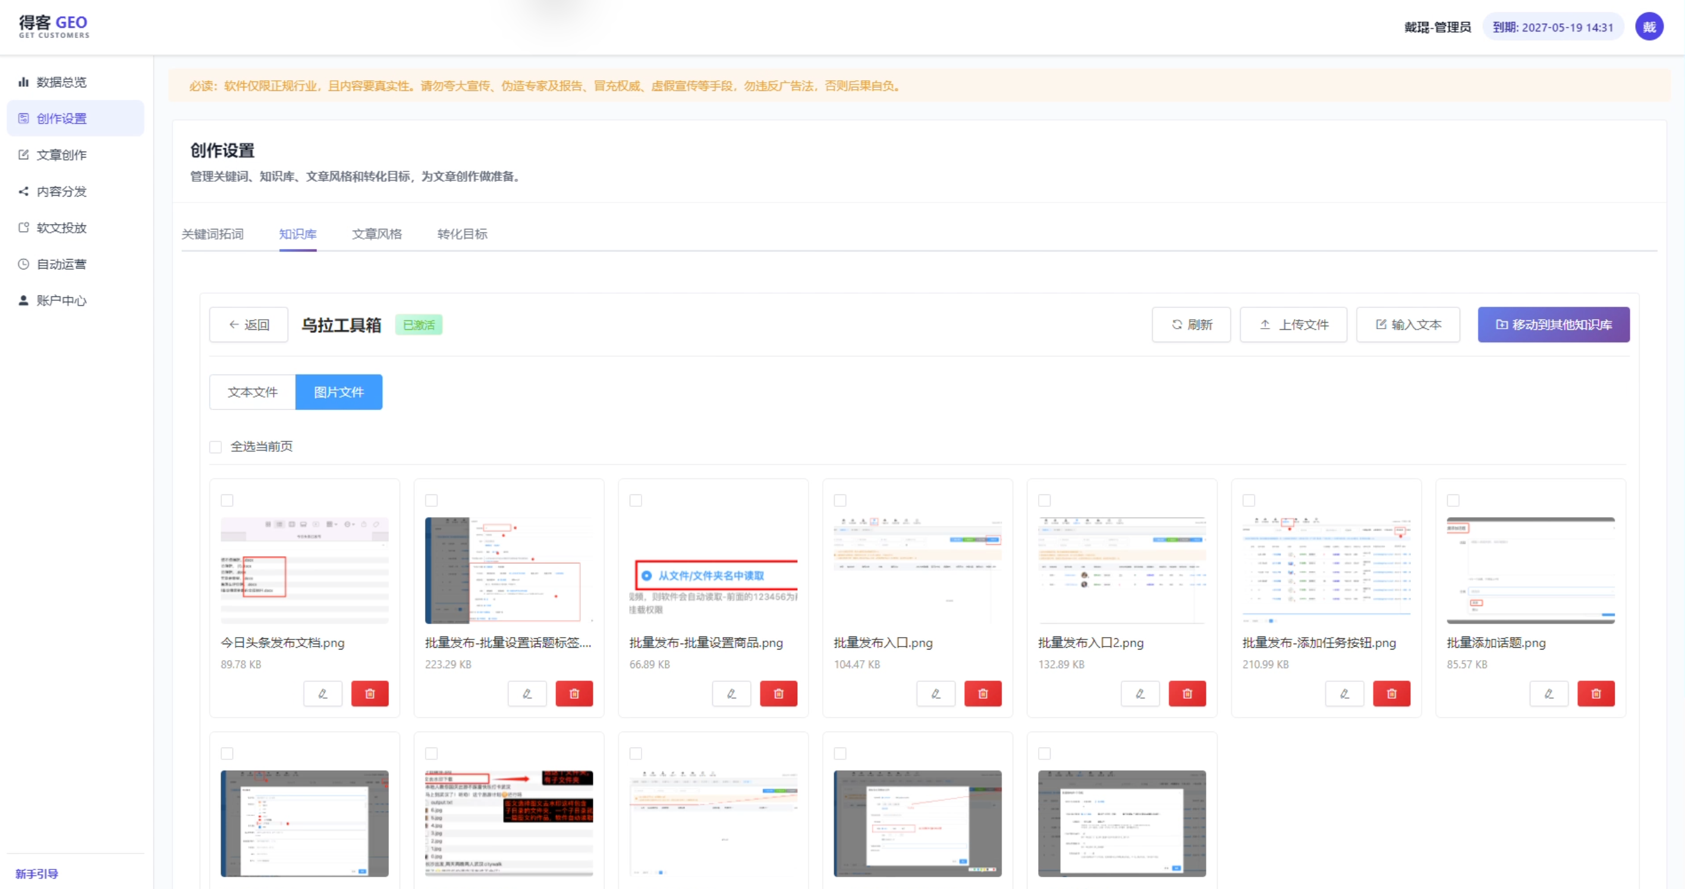The image size is (1685, 889).
Task: Delete the 批量发布-批量设置话题标签 image
Action: coord(574,693)
